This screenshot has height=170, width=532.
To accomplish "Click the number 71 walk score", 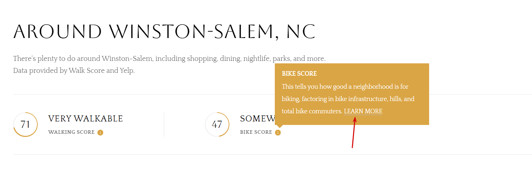I will click(25, 125).
